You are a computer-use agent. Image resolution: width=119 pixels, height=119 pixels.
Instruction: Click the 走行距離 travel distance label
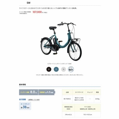tap(22, 99)
